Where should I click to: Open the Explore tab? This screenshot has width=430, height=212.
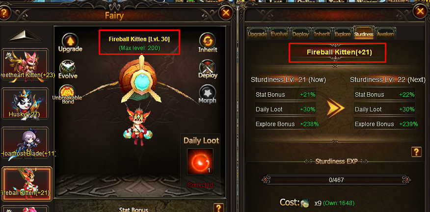tap(343, 34)
